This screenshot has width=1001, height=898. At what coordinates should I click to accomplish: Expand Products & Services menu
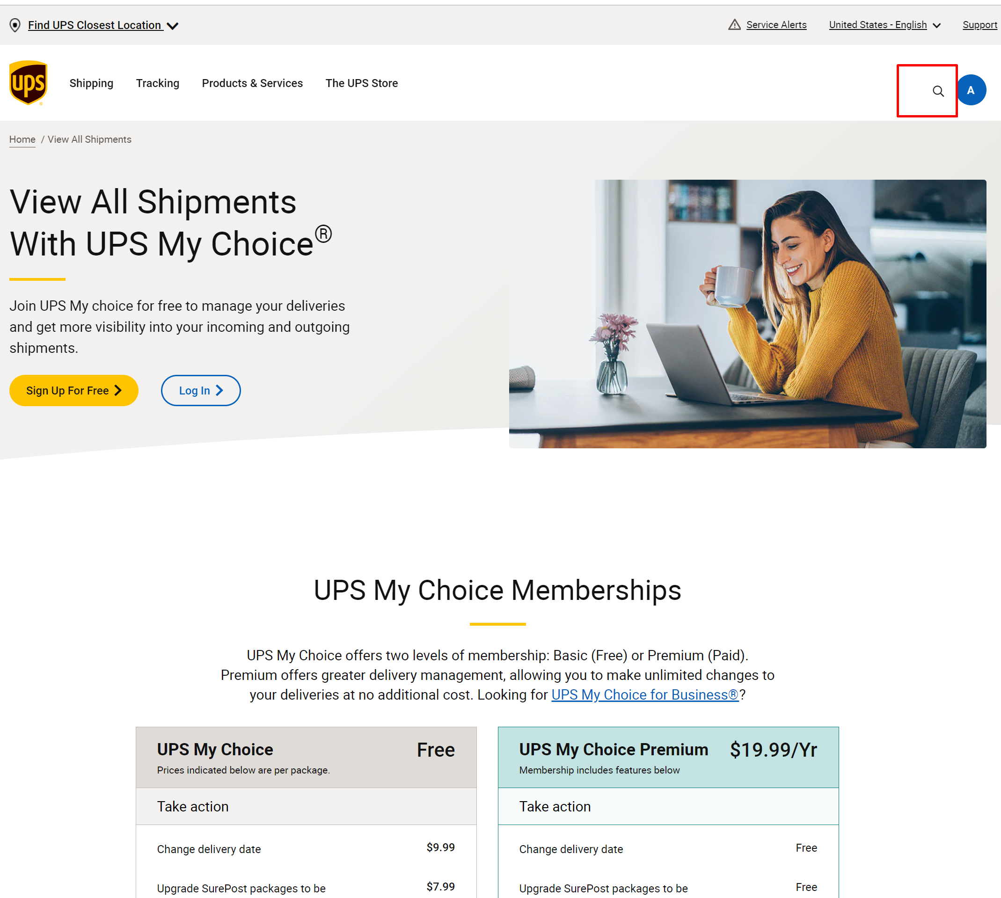252,83
